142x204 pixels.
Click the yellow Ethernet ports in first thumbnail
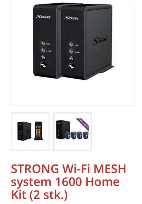(x=39, y=132)
